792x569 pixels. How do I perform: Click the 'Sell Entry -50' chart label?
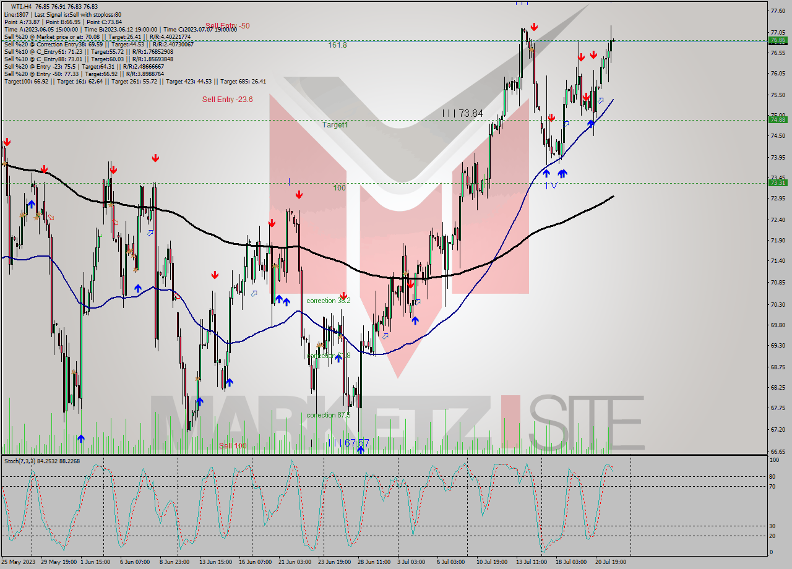coord(228,25)
